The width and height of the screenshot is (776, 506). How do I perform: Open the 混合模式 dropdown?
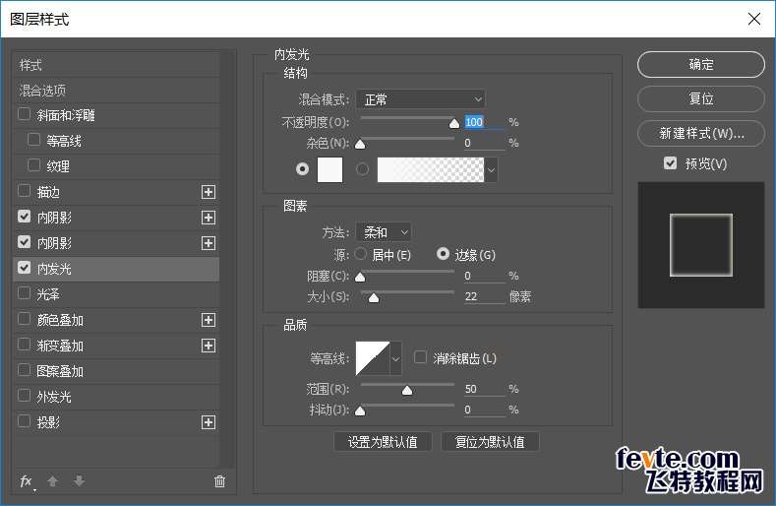(x=421, y=99)
